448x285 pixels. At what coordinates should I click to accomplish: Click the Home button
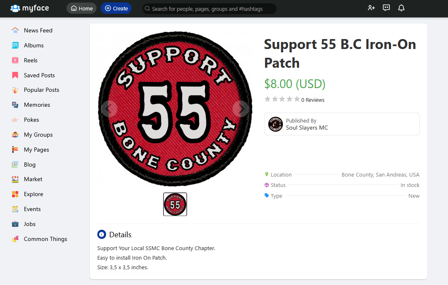point(82,8)
